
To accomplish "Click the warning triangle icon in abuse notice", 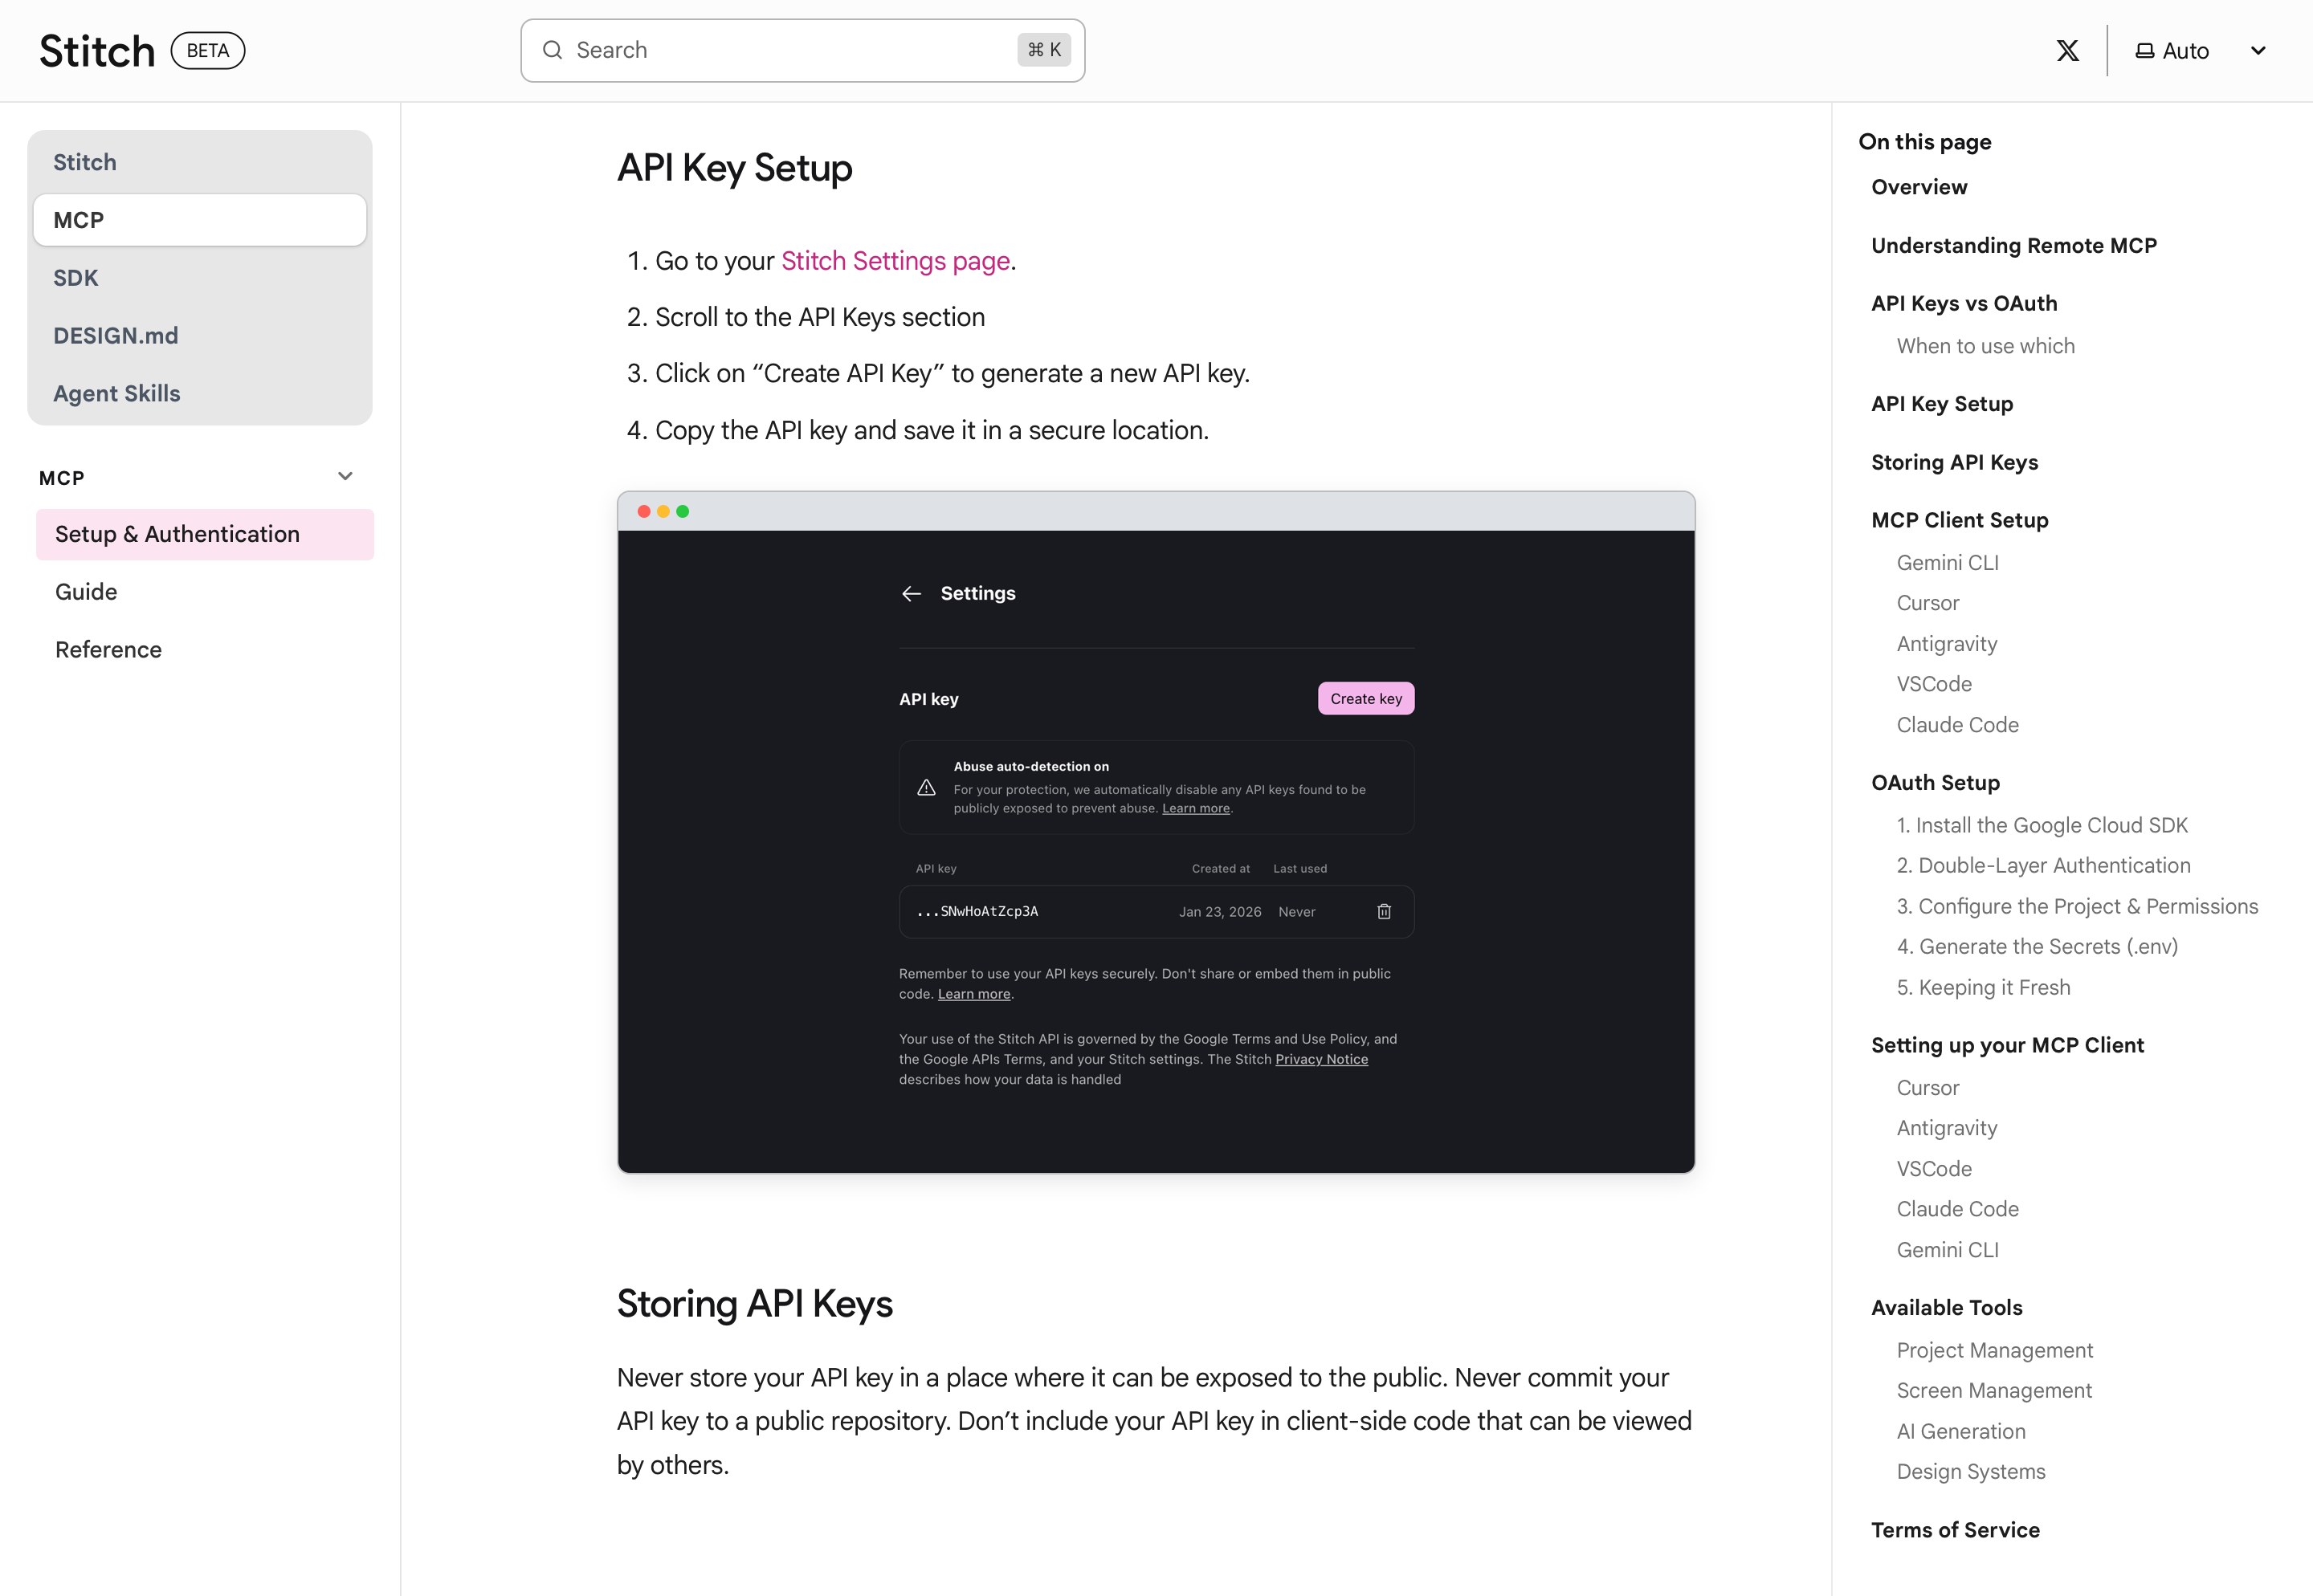I will 926,788.
